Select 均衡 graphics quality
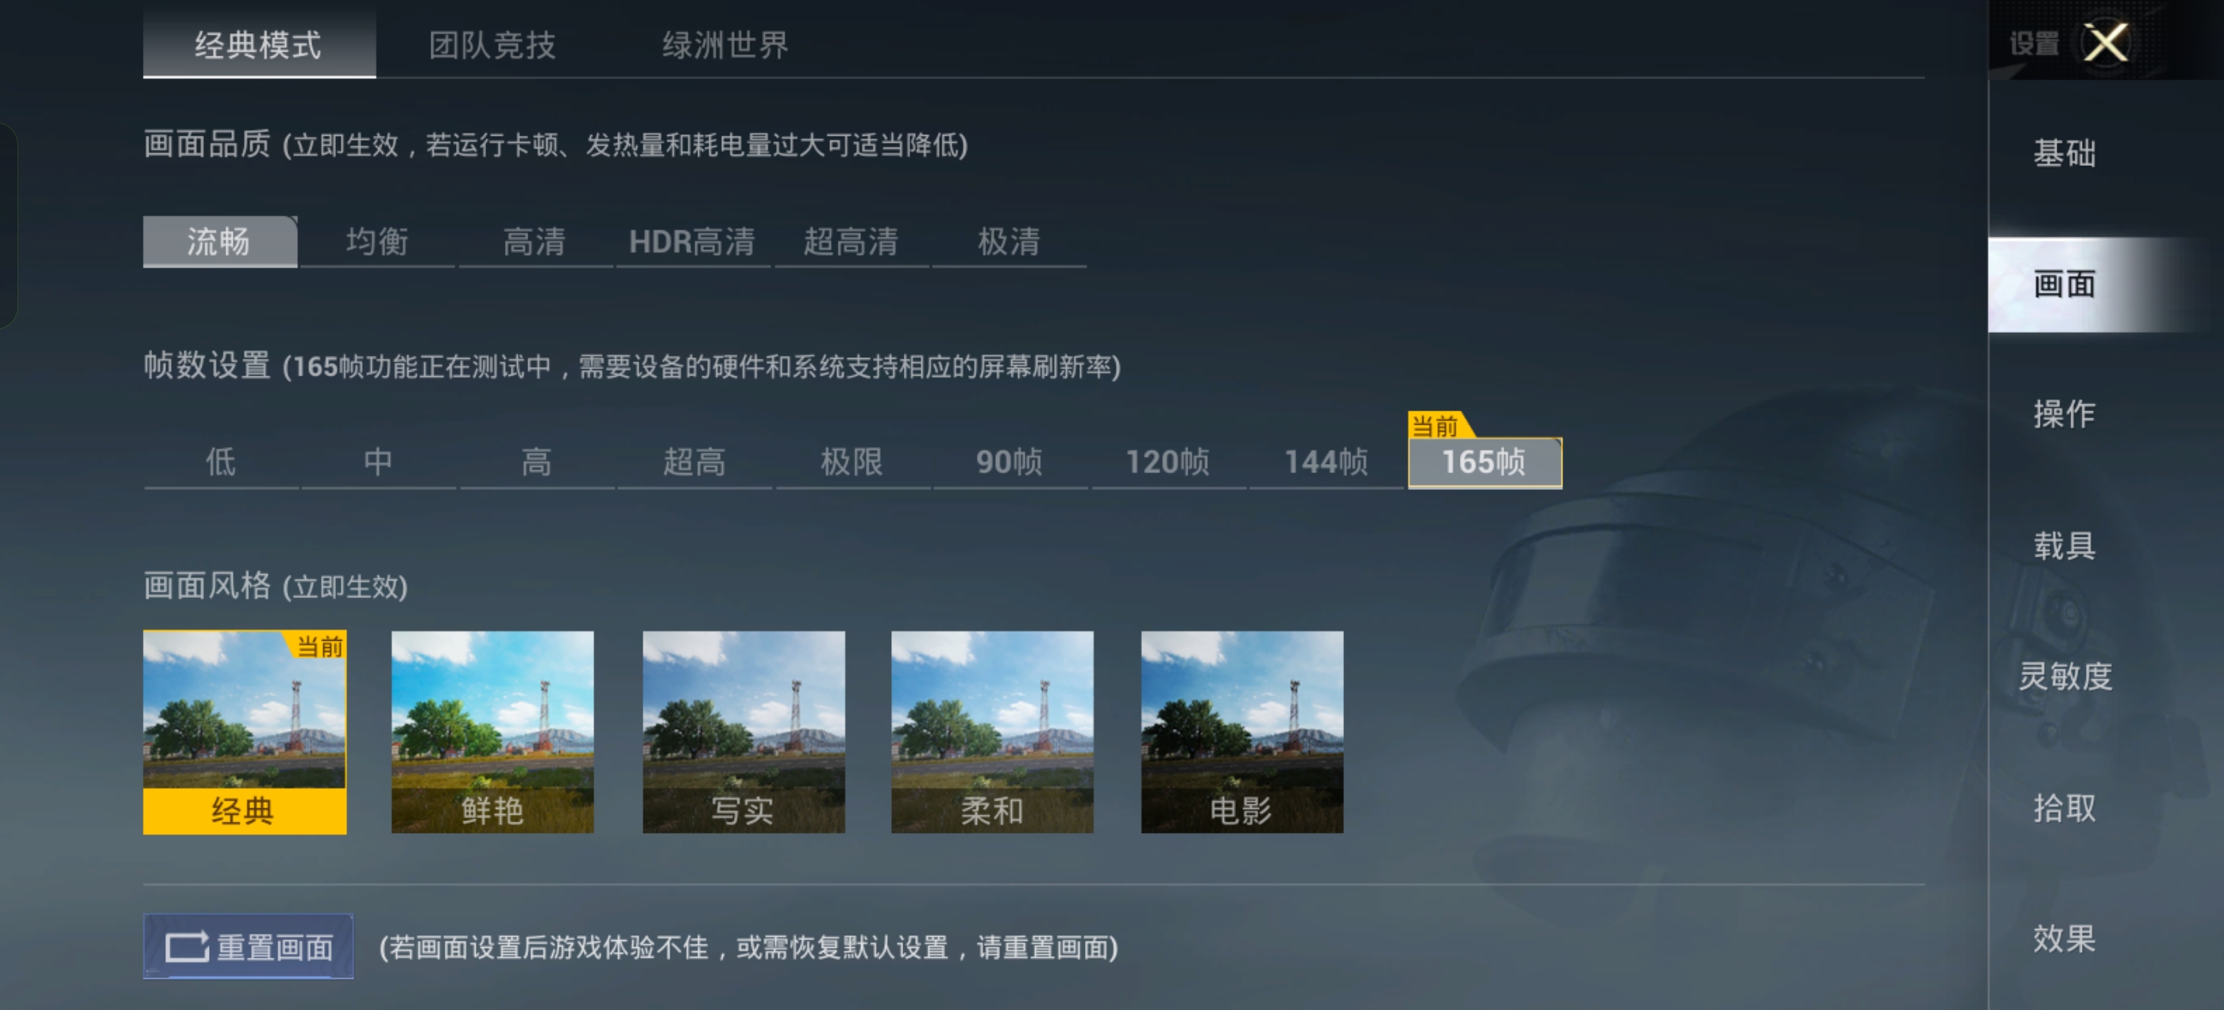Image resolution: width=2224 pixels, height=1010 pixels. [x=377, y=241]
